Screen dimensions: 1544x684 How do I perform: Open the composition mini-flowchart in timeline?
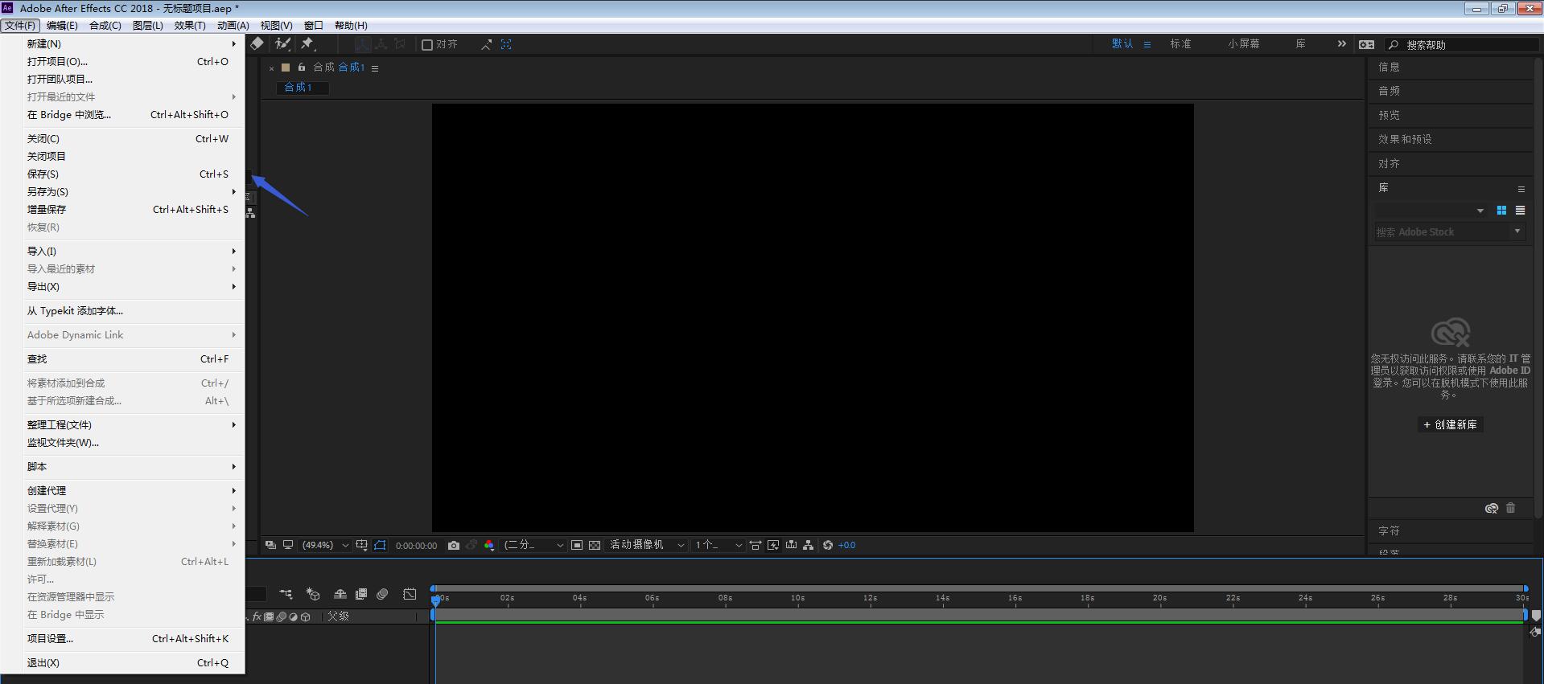click(x=286, y=594)
